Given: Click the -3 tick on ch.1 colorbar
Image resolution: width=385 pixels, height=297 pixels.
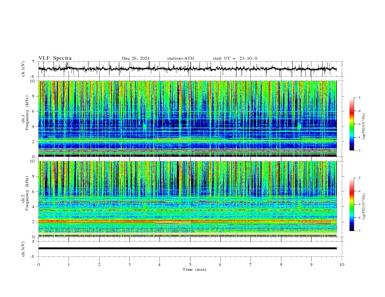Looking at the screenshot, I should (x=358, y=98).
